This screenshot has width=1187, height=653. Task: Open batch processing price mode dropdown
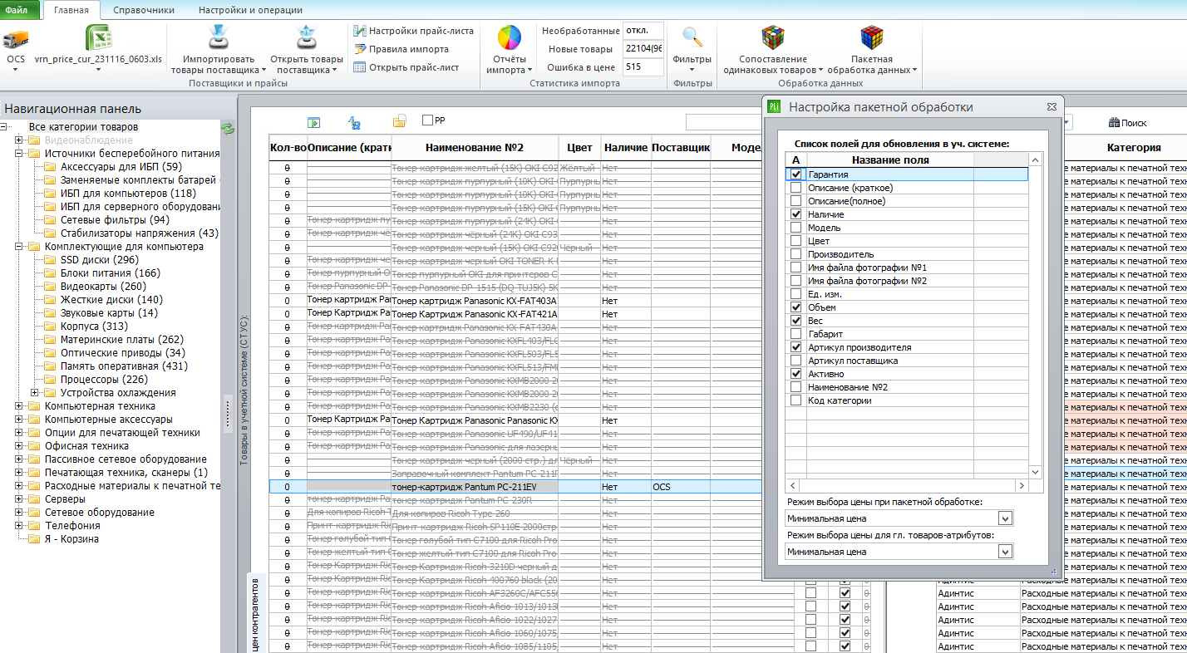[1005, 518]
